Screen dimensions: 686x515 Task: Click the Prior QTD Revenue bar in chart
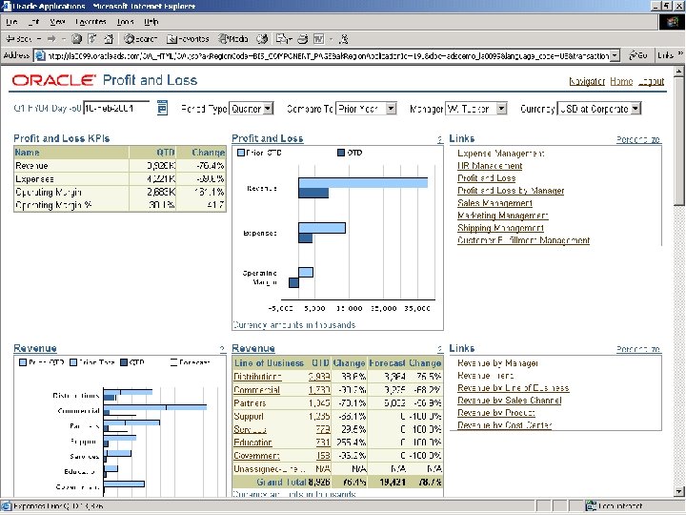[363, 182]
